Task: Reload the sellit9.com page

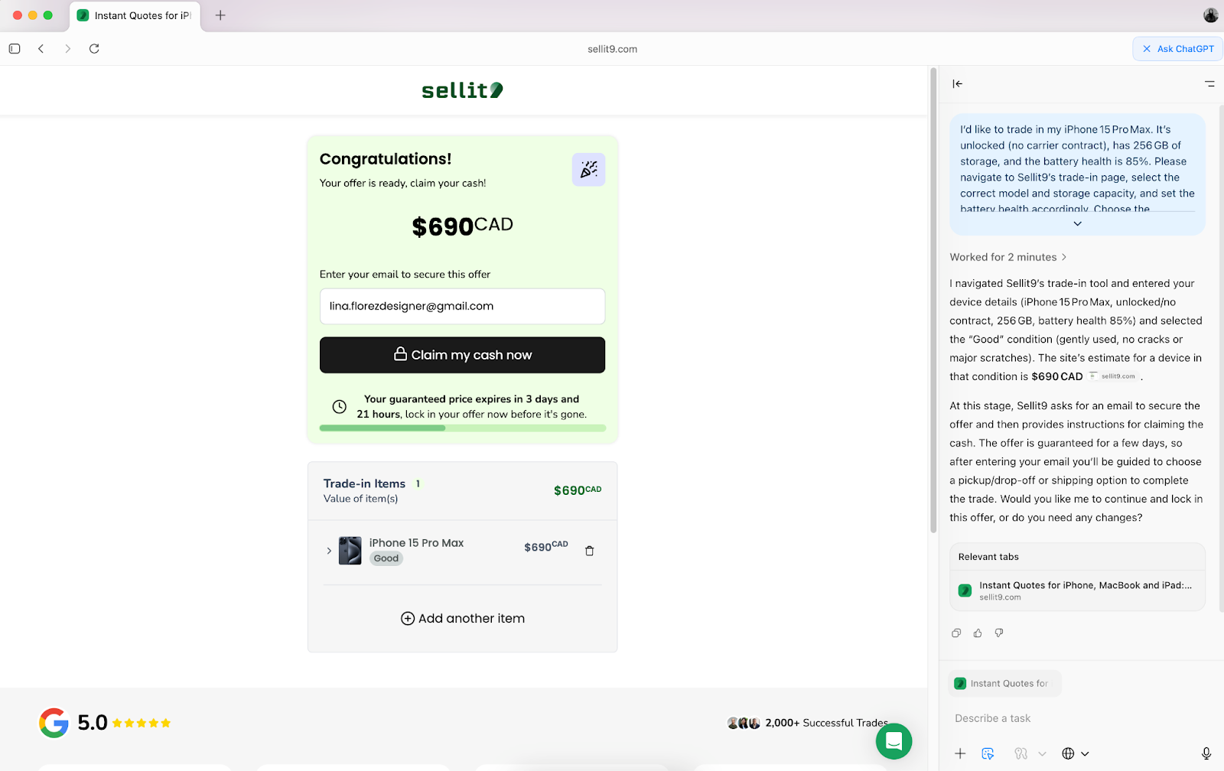Action: pyautogui.click(x=94, y=49)
